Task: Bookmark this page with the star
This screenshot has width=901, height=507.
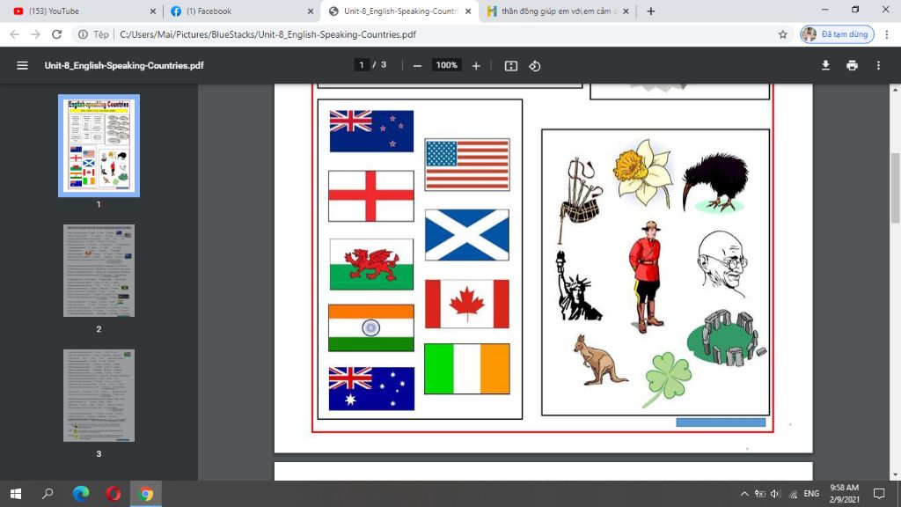Action: point(782,34)
